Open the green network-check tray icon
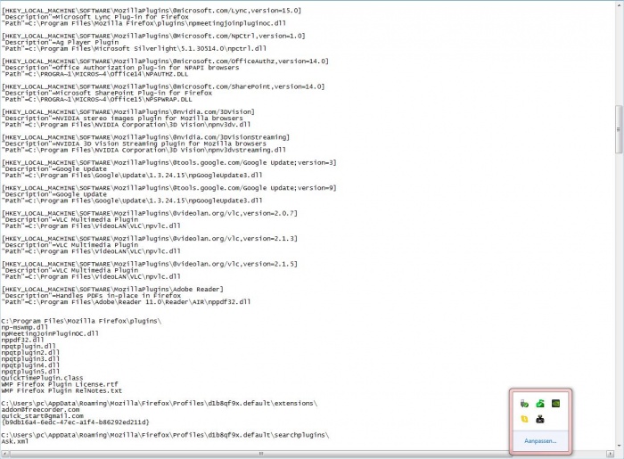 click(x=540, y=404)
